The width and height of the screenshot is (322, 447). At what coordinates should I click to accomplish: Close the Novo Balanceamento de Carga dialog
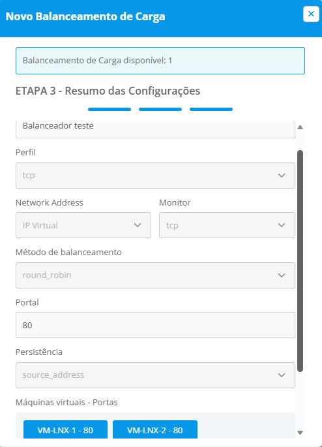click(x=311, y=14)
